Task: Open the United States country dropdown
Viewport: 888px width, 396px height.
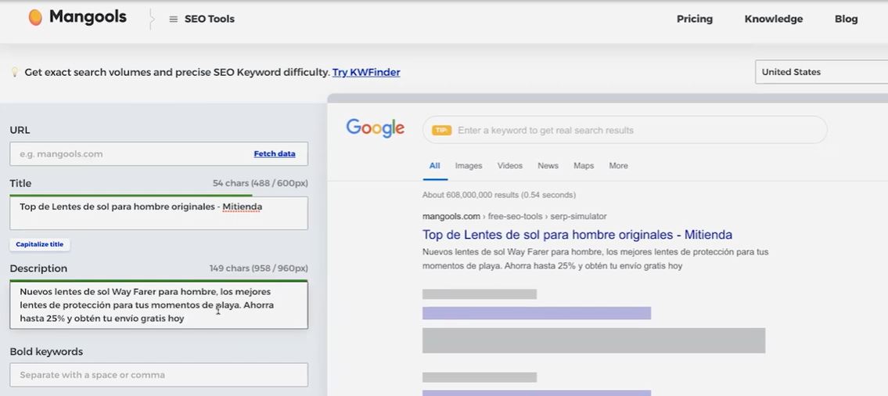Action: click(x=820, y=72)
